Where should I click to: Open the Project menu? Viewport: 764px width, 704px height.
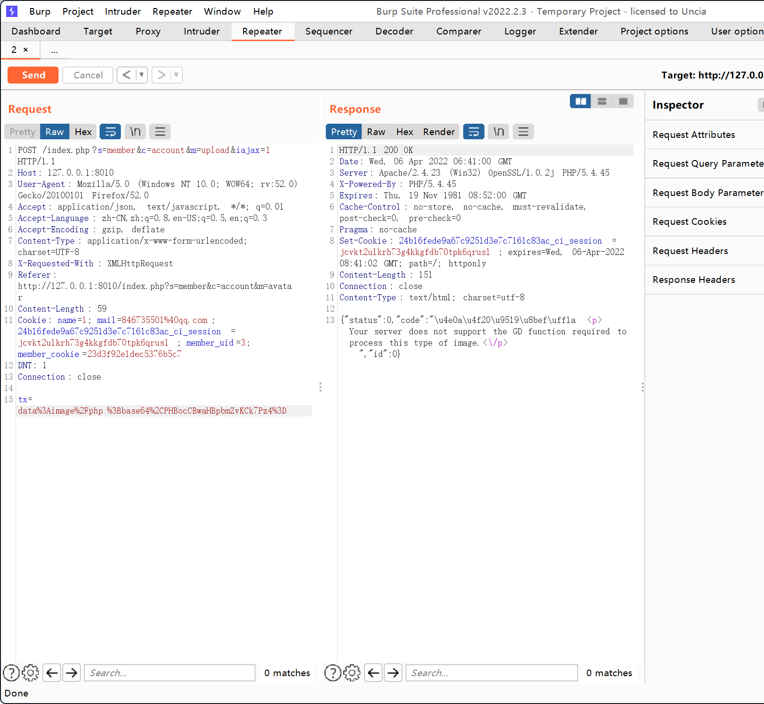[x=78, y=11]
